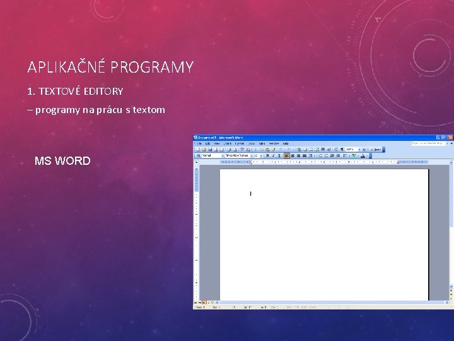The height and width of the screenshot is (341, 454).
Task: Open the Tools menu in Word
Action: click(252, 143)
